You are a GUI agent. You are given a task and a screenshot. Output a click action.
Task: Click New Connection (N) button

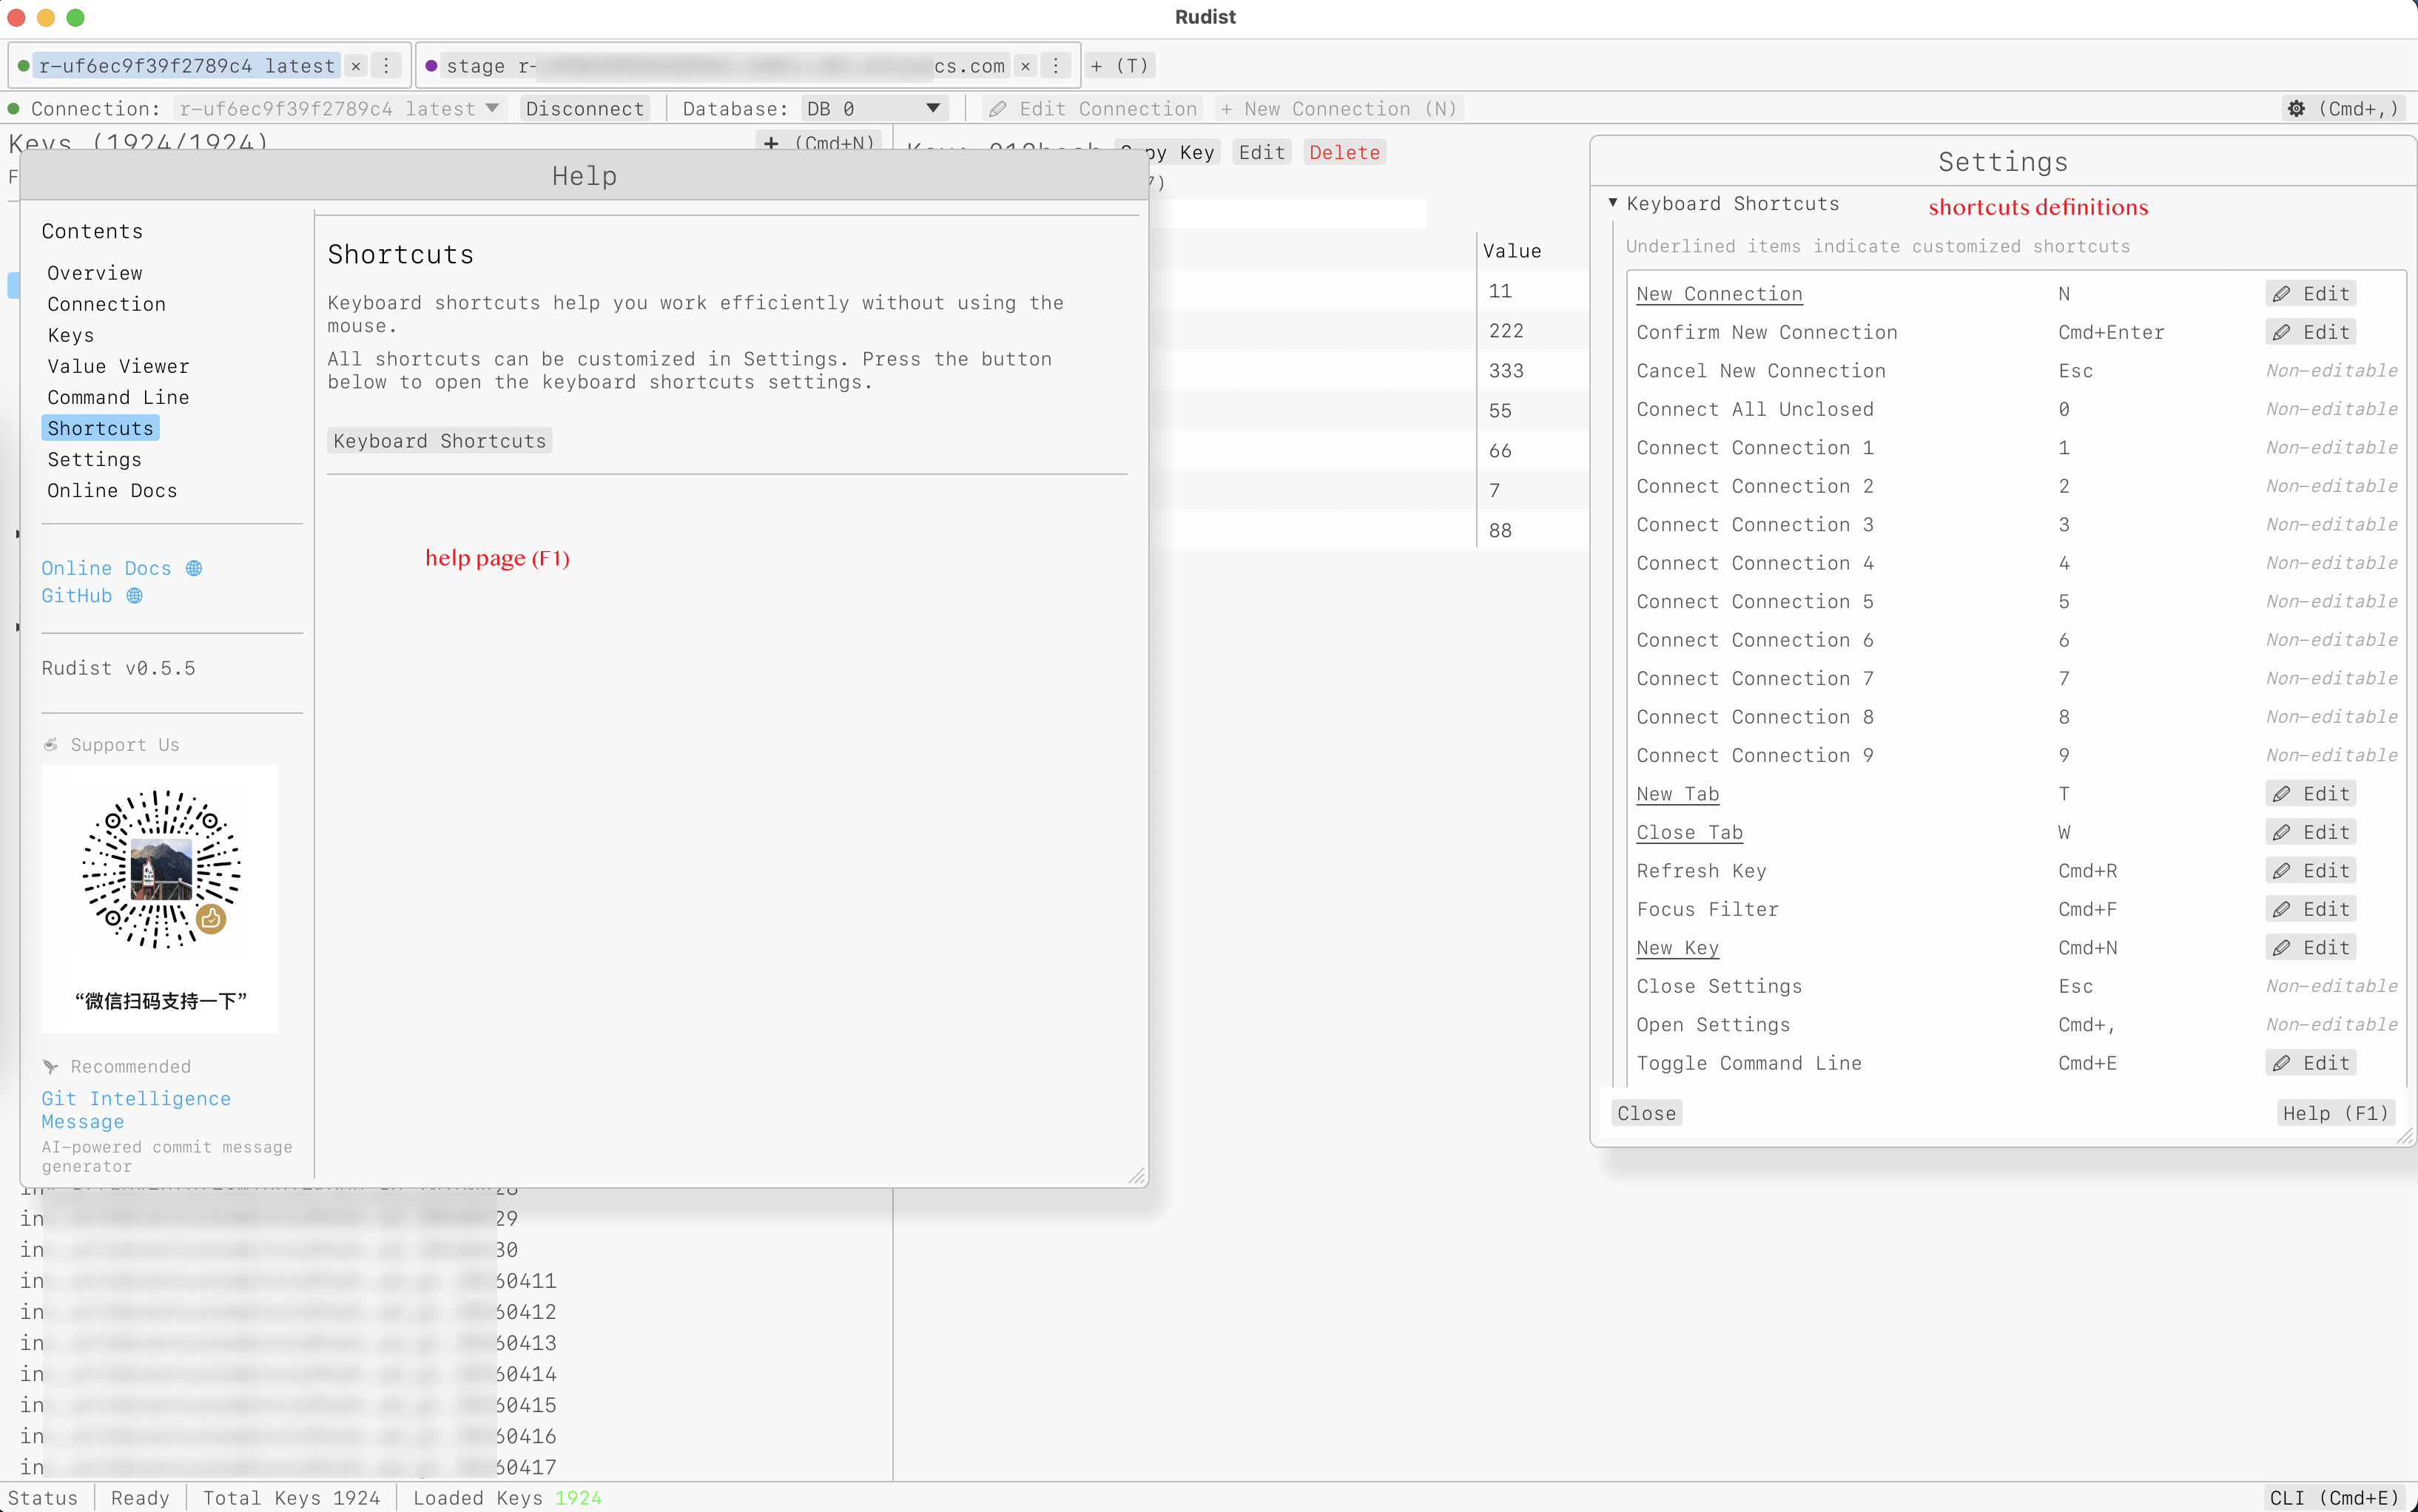pyautogui.click(x=1338, y=109)
